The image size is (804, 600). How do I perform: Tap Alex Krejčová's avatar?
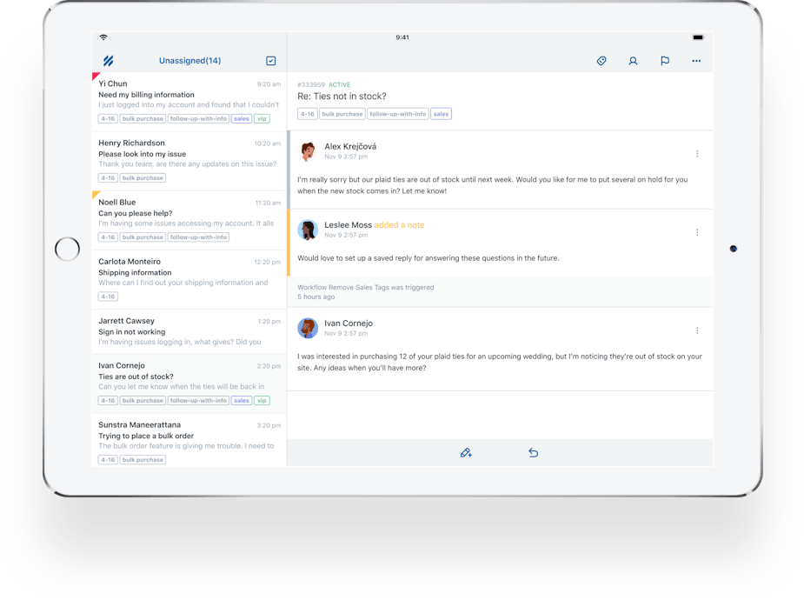308,152
